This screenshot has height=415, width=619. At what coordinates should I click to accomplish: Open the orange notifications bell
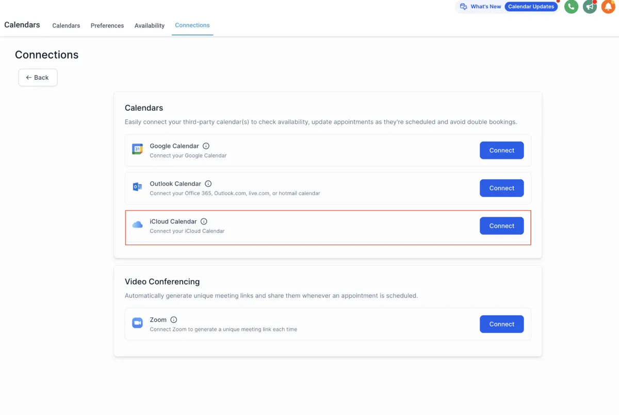[x=608, y=7]
